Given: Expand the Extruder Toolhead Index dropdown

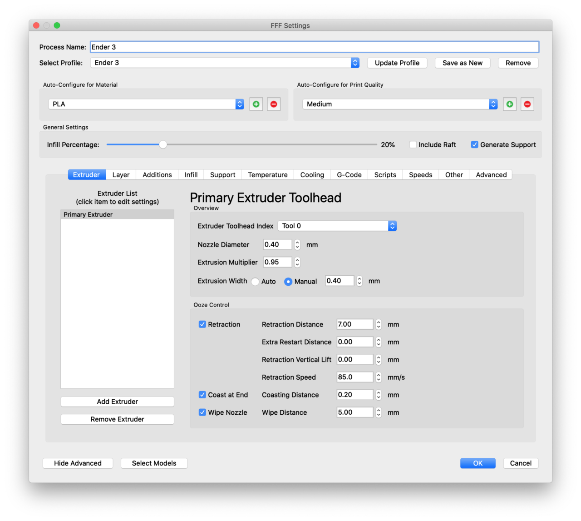Looking at the screenshot, I should tap(337, 226).
